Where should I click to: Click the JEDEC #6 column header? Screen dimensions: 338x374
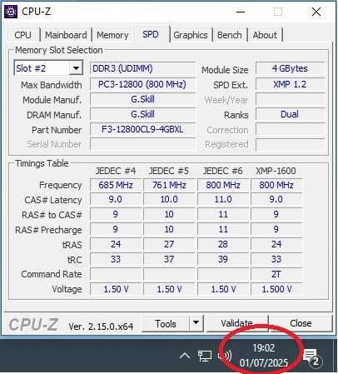[x=223, y=171]
